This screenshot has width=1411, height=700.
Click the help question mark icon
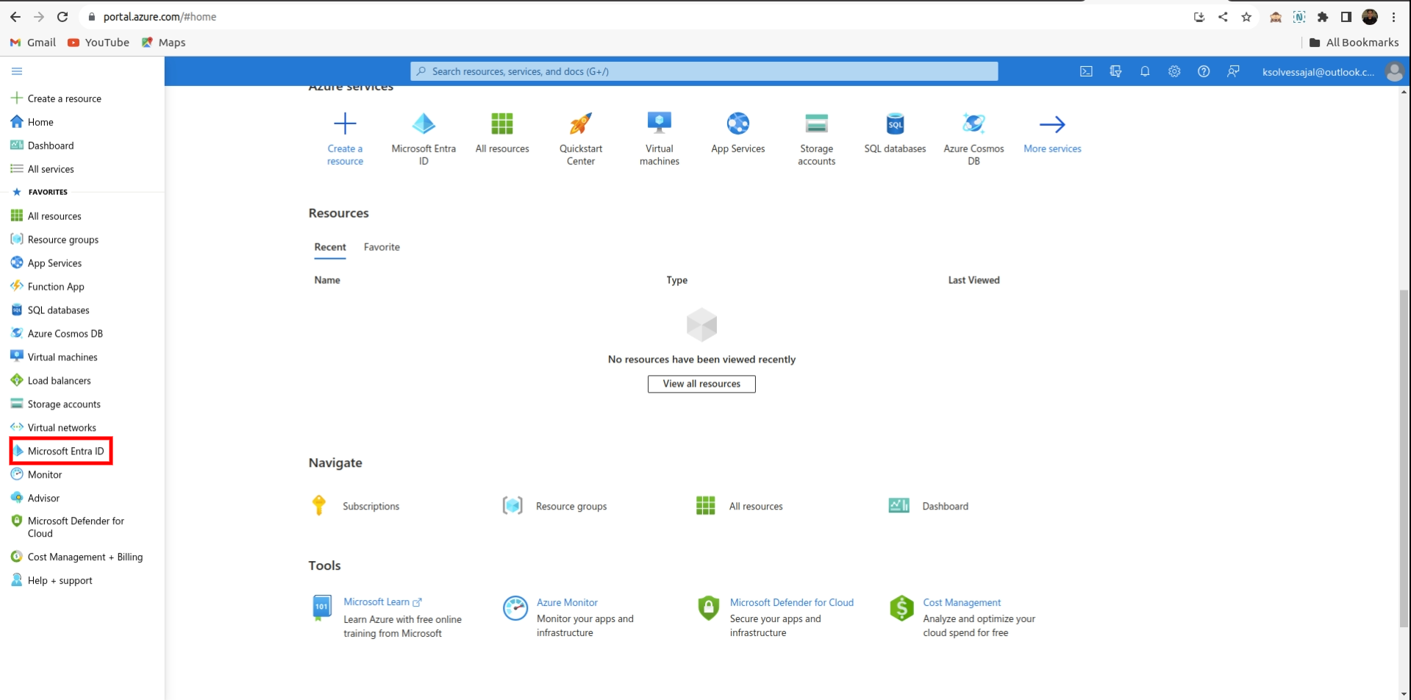1204,71
